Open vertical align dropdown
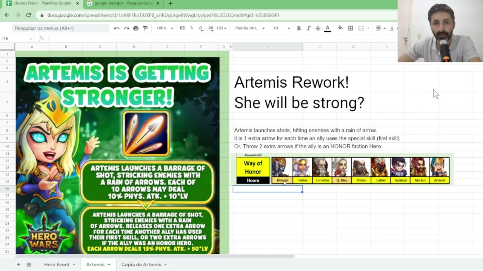This screenshot has width=483, height=271. coord(394,28)
